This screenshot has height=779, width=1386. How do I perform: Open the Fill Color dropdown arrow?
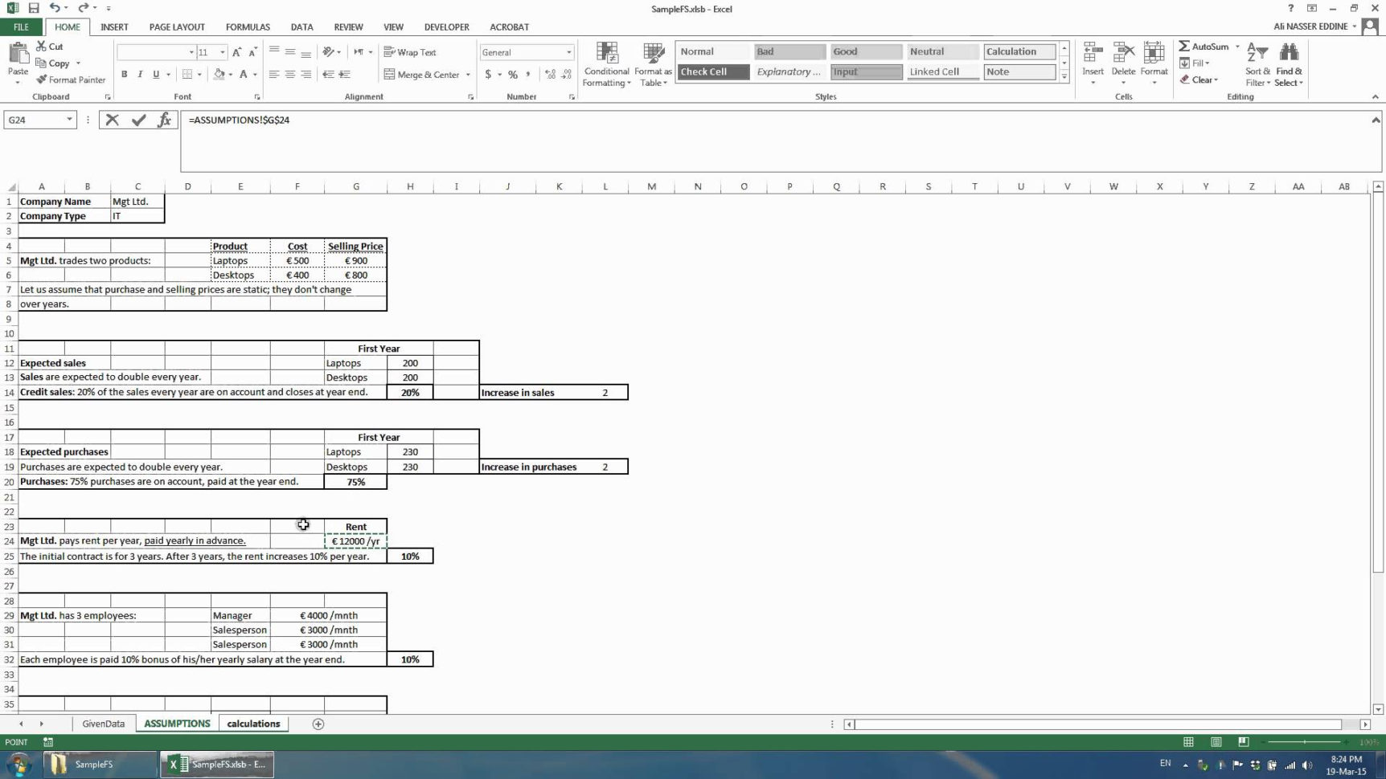[x=231, y=74]
